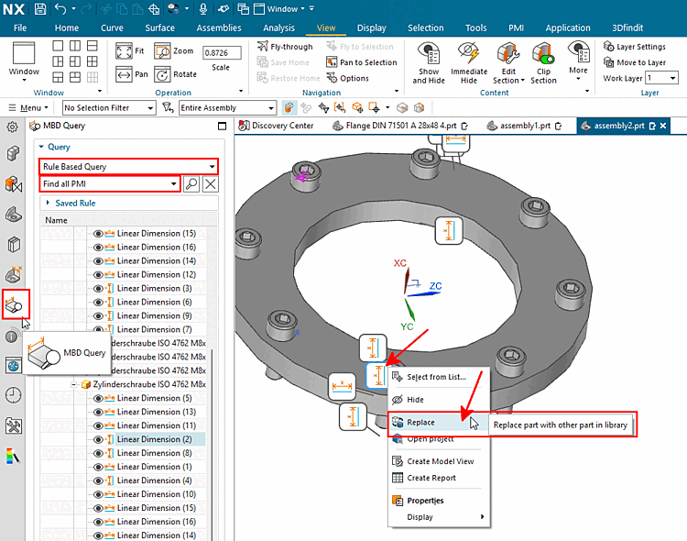
Task: Toggle visibility of Linear Dimension (10)
Action: coord(98,494)
